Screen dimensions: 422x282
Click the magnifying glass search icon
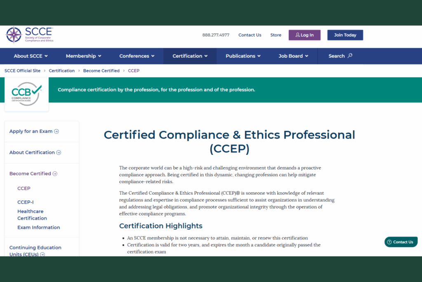pyautogui.click(x=349, y=56)
